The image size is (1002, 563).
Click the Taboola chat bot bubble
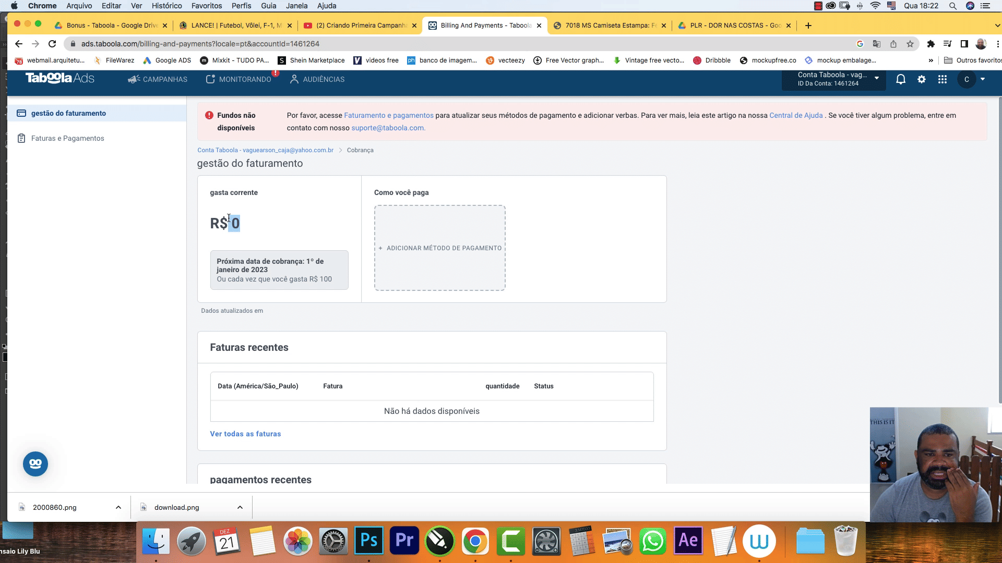point(35,463)
